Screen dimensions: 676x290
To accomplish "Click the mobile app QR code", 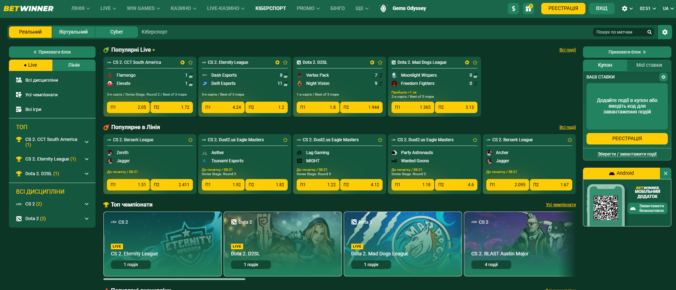I will tap(605, 208).
